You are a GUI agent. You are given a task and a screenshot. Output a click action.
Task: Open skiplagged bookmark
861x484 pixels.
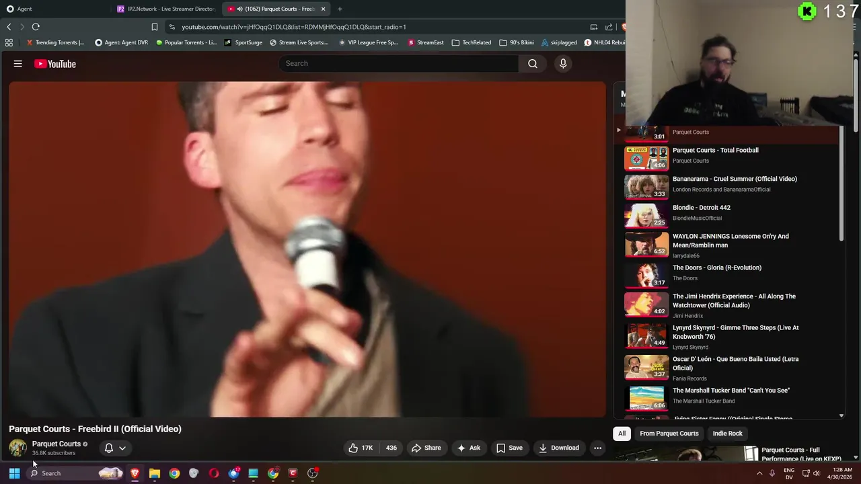[x=559, y=42]
